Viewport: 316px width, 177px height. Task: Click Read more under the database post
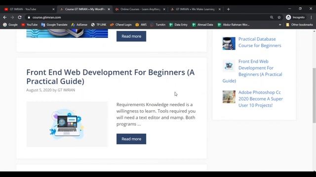[131, 36]
